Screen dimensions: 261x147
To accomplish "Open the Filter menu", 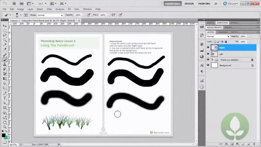I will (x=49, y=9).
